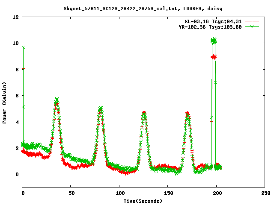The height and width of the screenshot is (205, 274).
Task: Click the 10 tick on the y-axis
Action: tap(15, 43)
